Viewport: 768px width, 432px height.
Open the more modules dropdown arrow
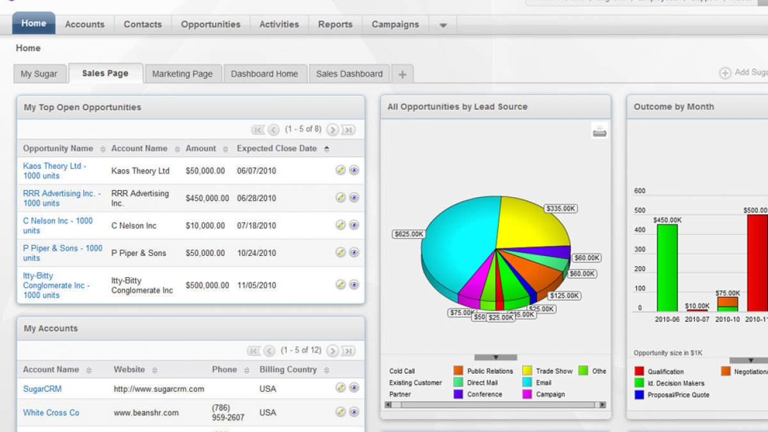(x=443, y=26)
